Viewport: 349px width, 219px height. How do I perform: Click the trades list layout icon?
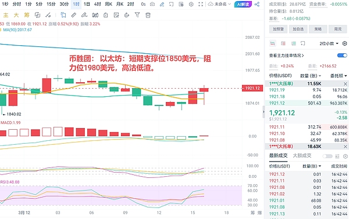click(x=337, y=156)
